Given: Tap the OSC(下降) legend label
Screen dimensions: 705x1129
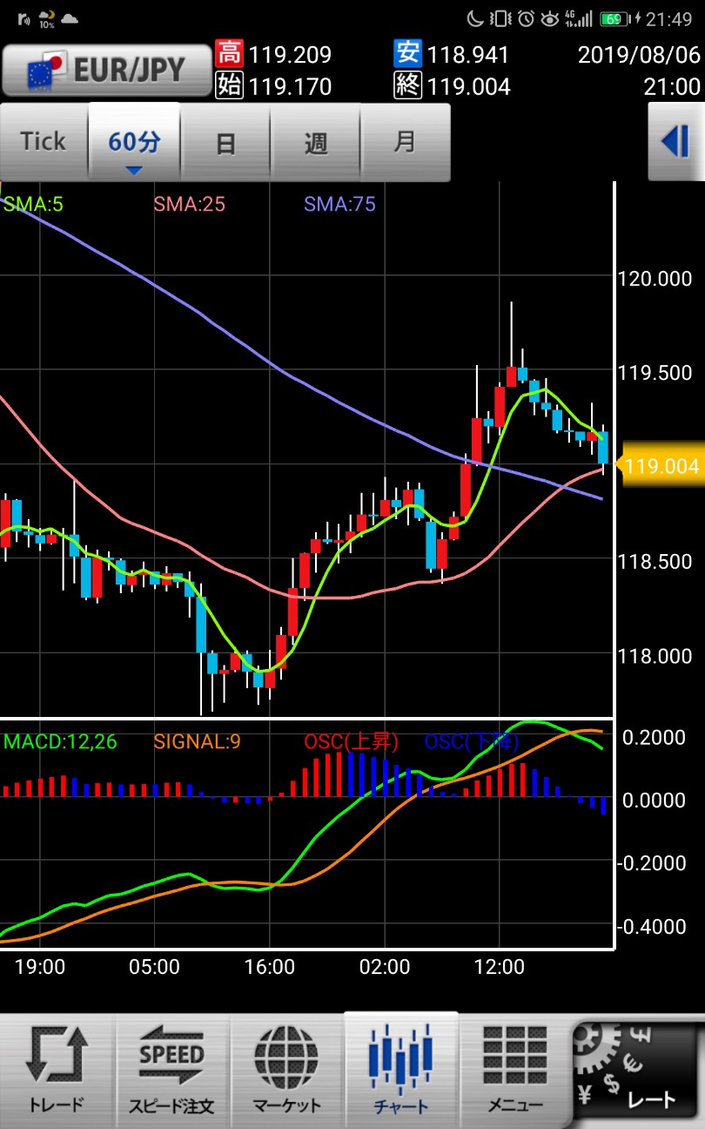Looking at the screenshot, I should [472, 742].
